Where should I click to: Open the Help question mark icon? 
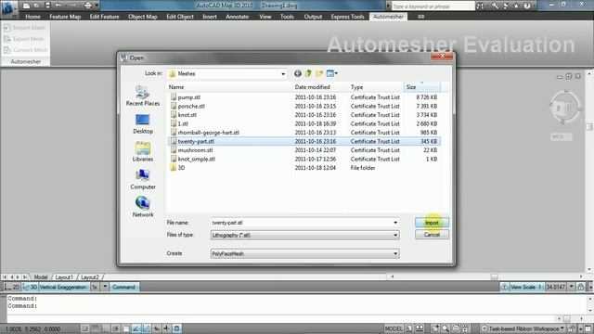click(x=527, y=6)
